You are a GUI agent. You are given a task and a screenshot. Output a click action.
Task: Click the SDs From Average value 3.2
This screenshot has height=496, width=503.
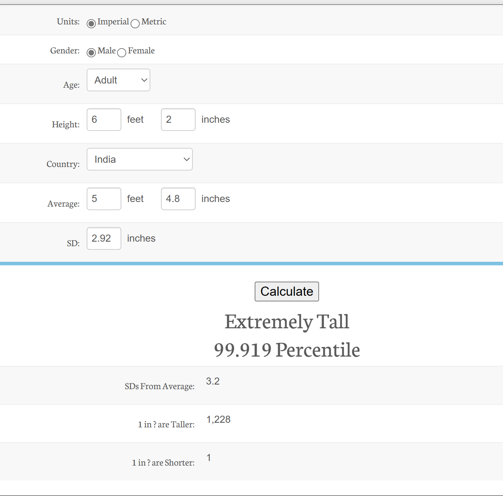(x=213, y=381)
